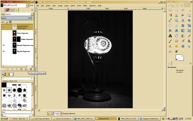Click the Auto button

[x=31, y=5]
